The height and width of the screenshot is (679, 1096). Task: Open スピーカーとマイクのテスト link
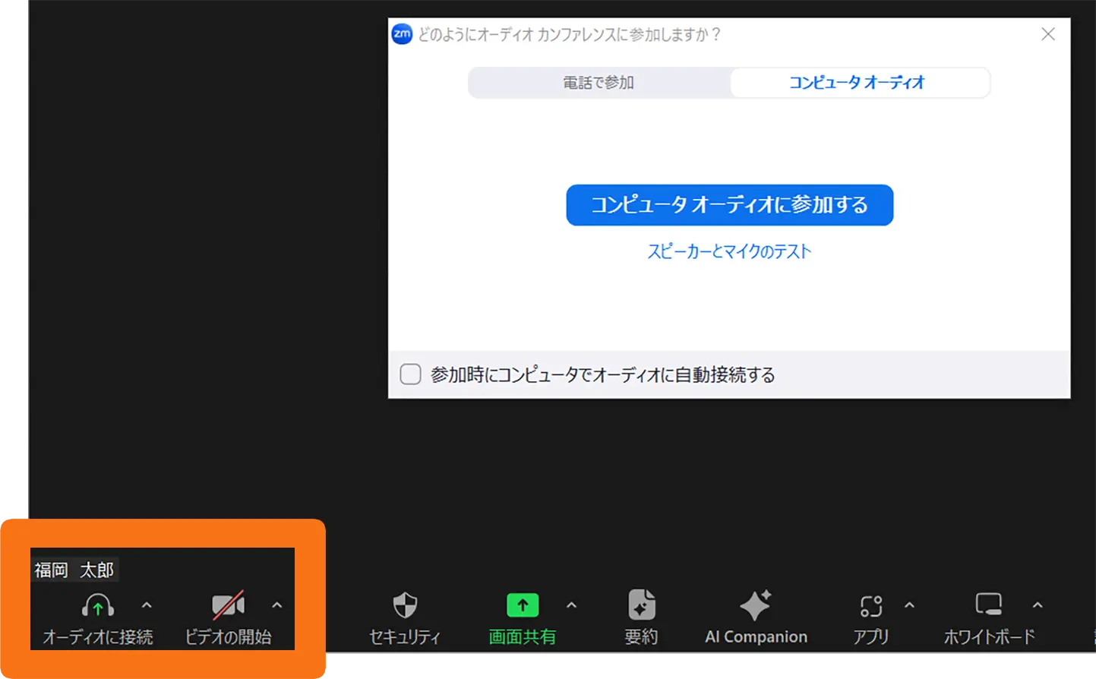(728, 251)
